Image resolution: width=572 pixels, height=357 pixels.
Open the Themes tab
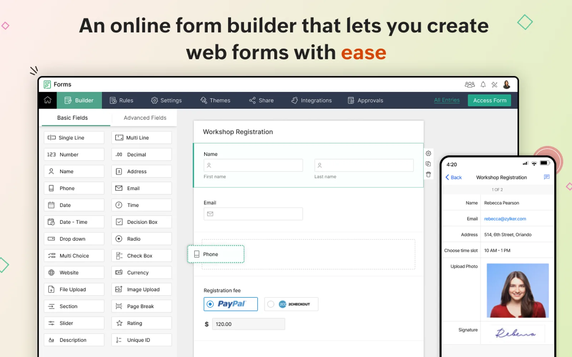(x=215, y=101)
